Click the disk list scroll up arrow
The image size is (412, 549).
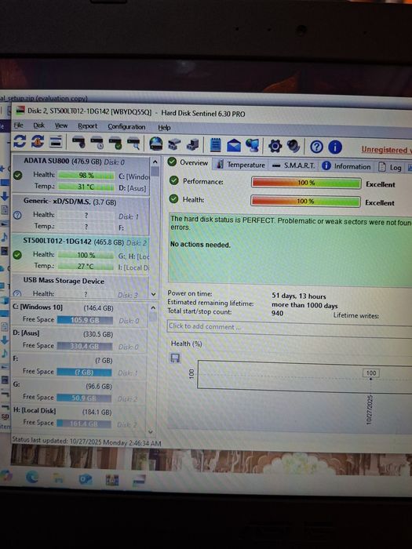pyautogui.click(x=155, y=162)
